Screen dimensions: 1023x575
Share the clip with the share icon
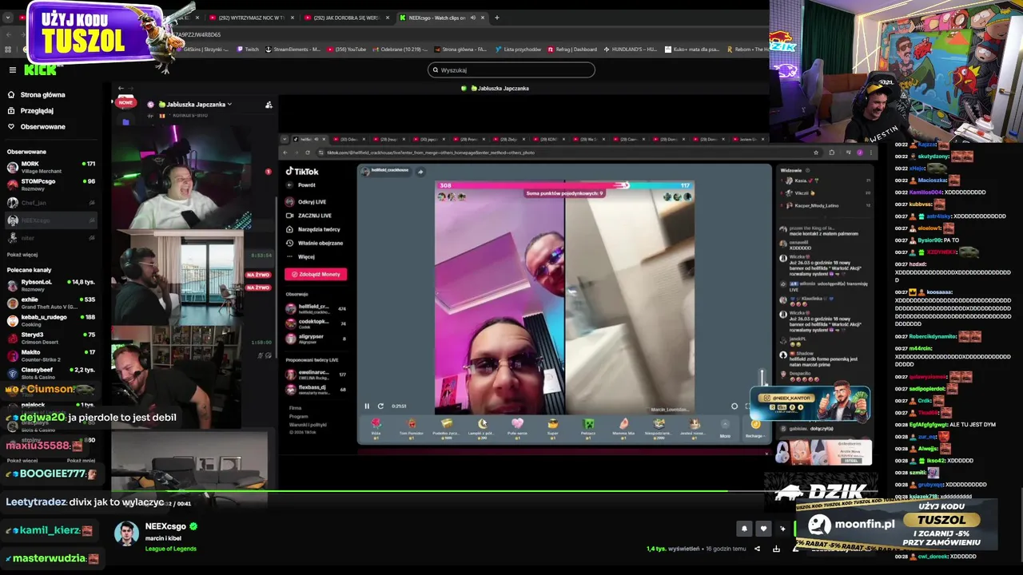pyautogui.click(x=757, y=549)
